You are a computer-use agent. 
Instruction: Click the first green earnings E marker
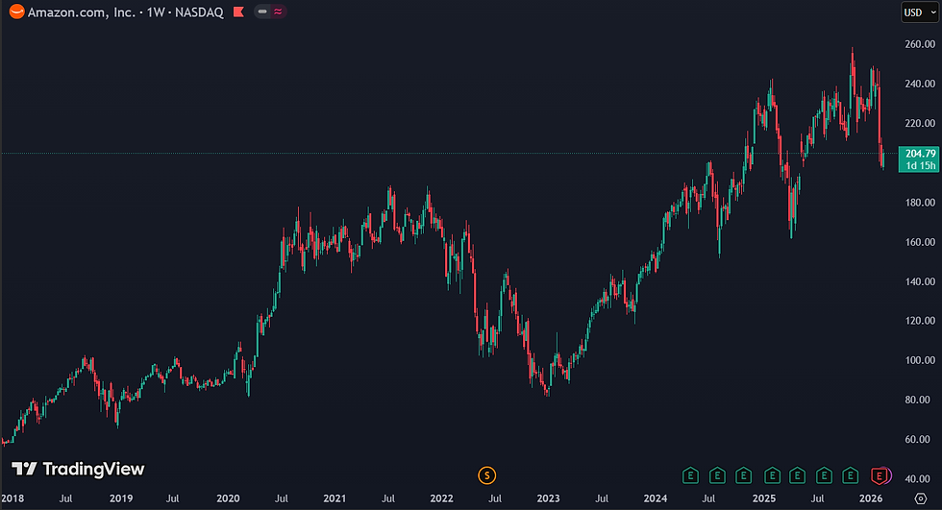pos(690,476)
